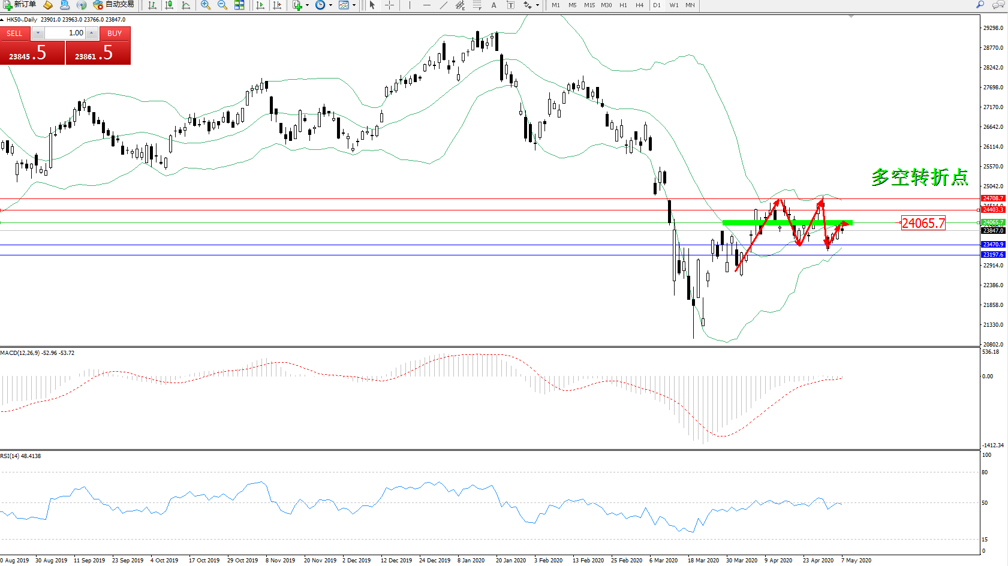The image size is (1008, 566).
Task: Toggle chart shift button
Action: pyautogui.click(x=276, y=5)
